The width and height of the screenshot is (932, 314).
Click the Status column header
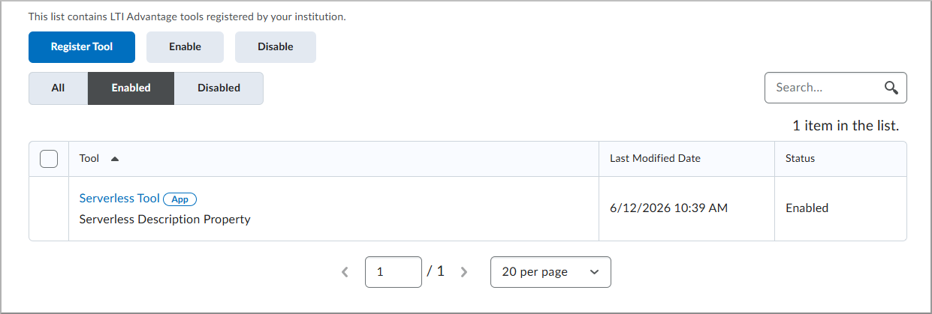800,159
